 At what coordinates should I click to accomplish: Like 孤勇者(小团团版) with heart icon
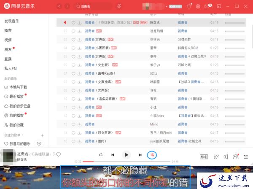point(73,48)
